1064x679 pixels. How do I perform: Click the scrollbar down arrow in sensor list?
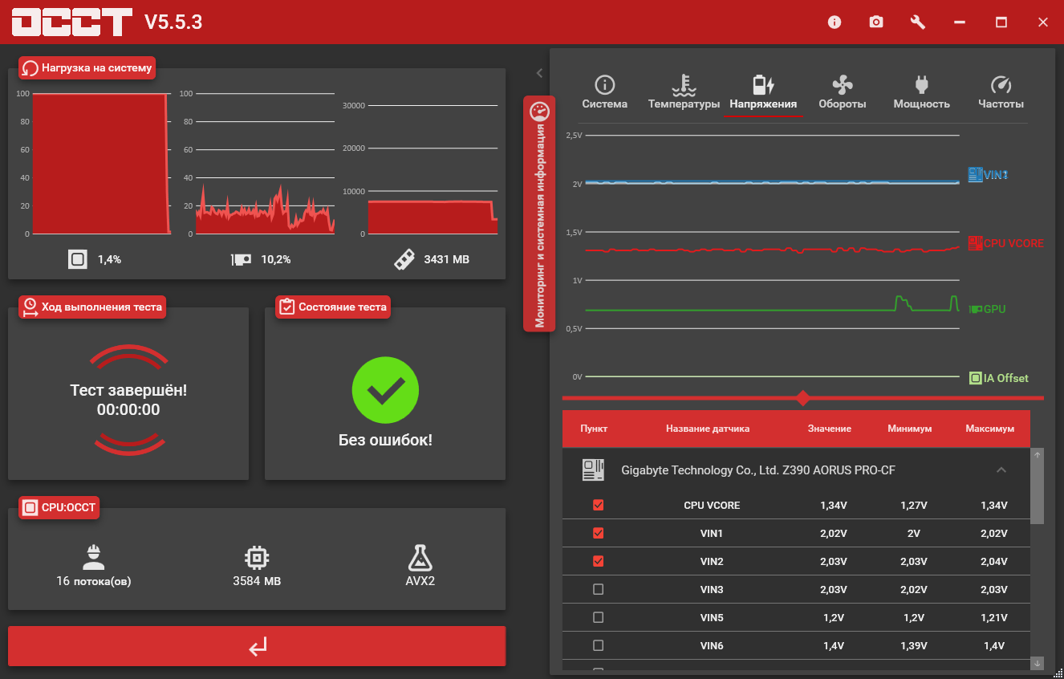(1037, 663)
